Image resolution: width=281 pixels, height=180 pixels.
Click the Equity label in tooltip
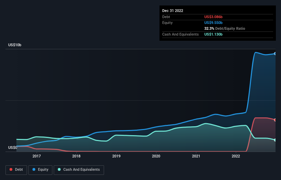click(167, 23)
